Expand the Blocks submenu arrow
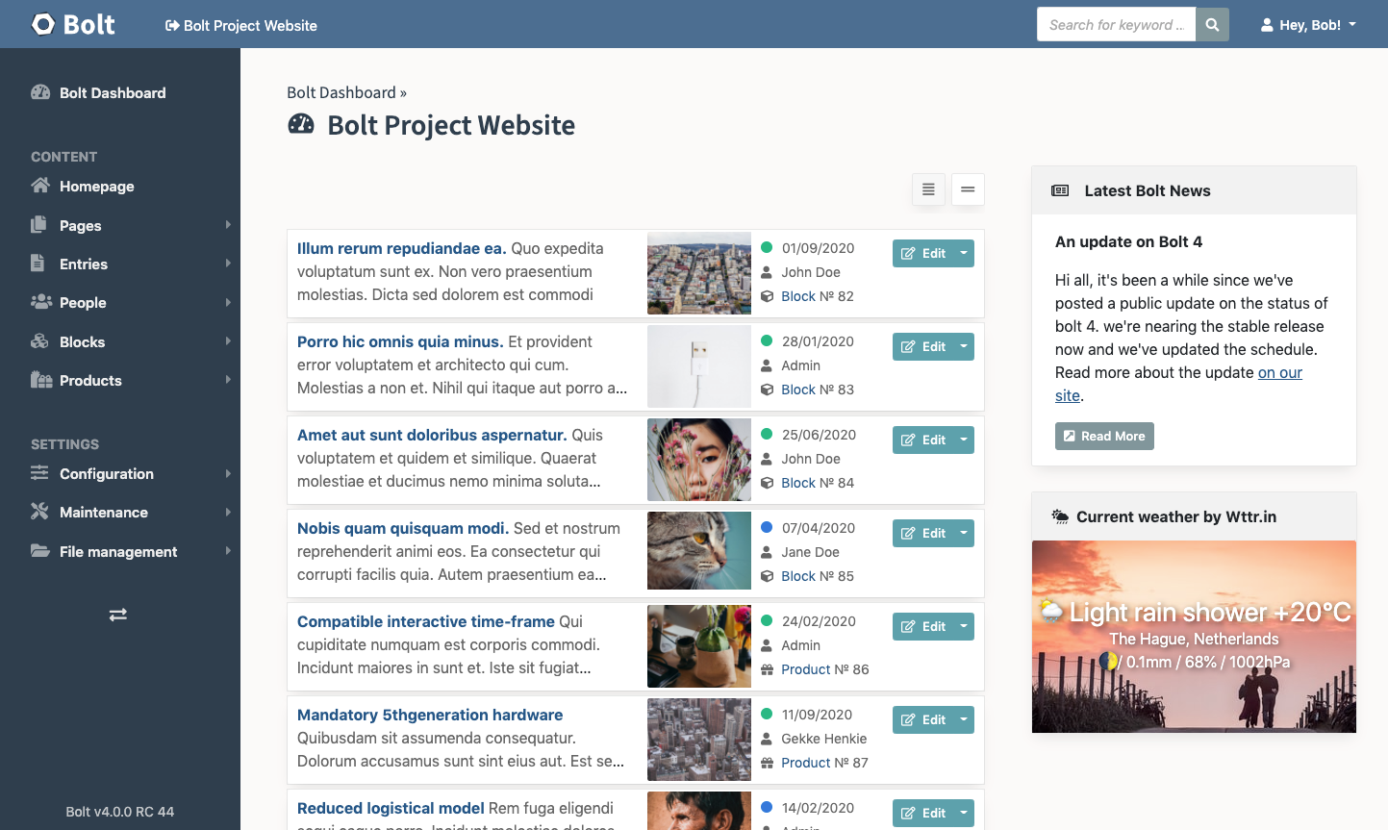The height and width of the screenshot is (830, 1388). [228, 341]
